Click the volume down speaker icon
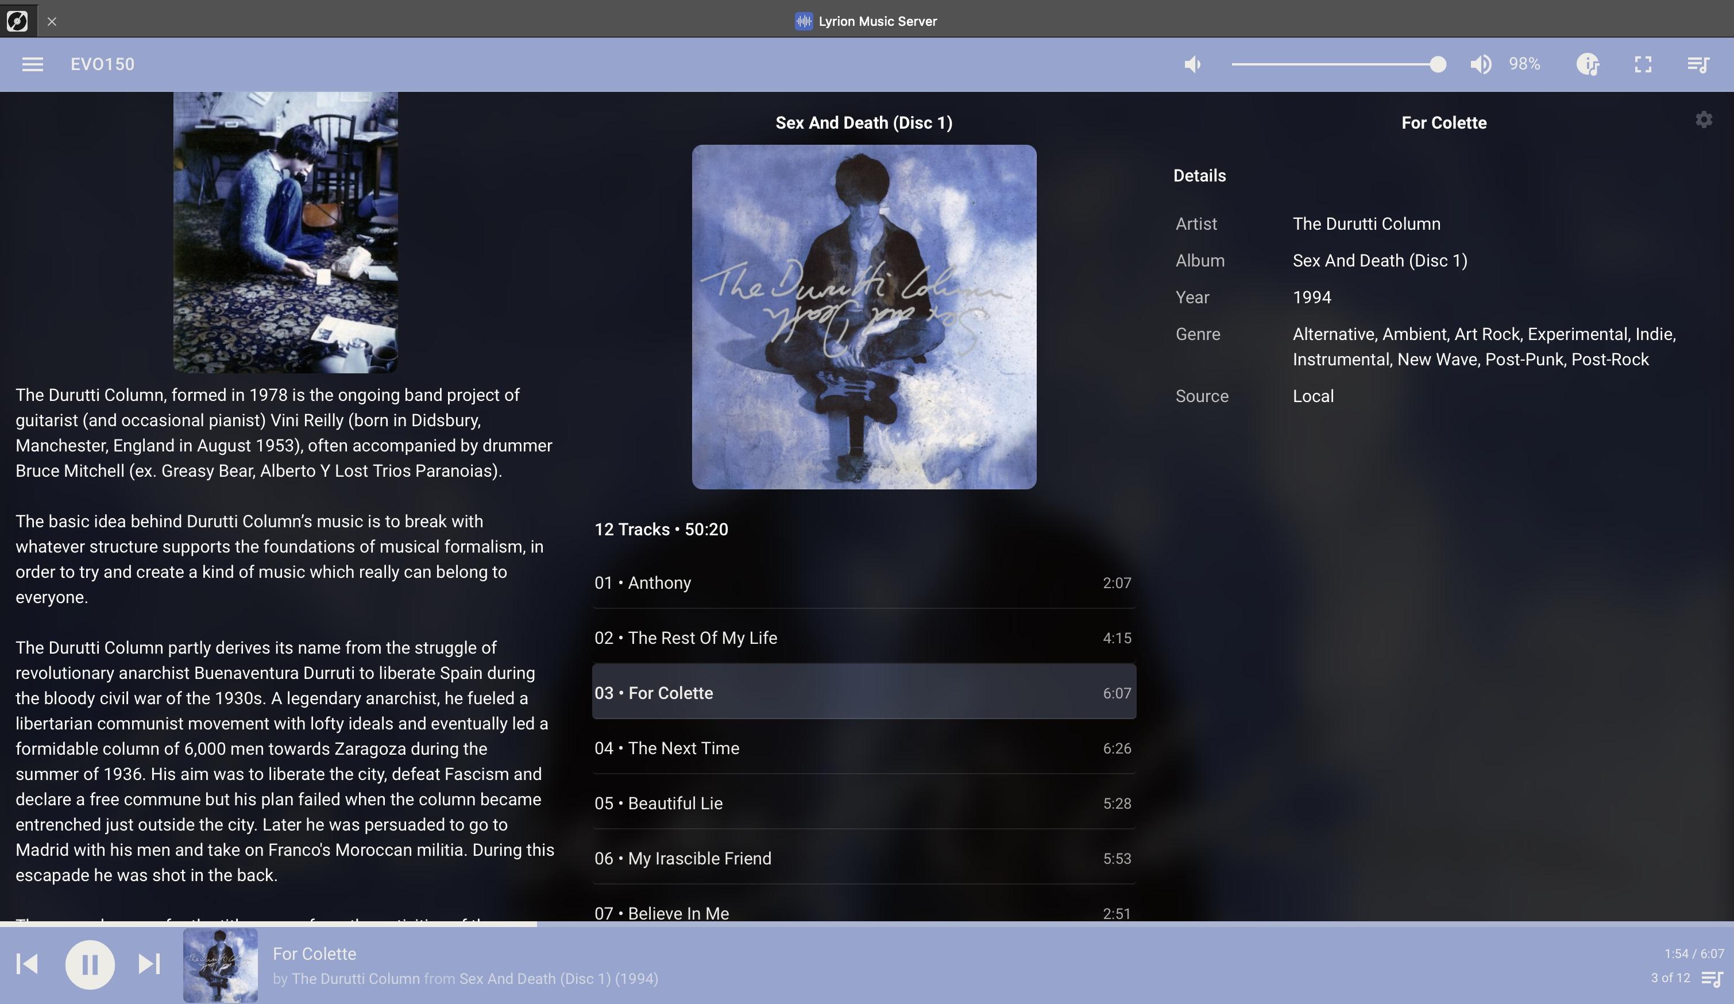 1192,64
